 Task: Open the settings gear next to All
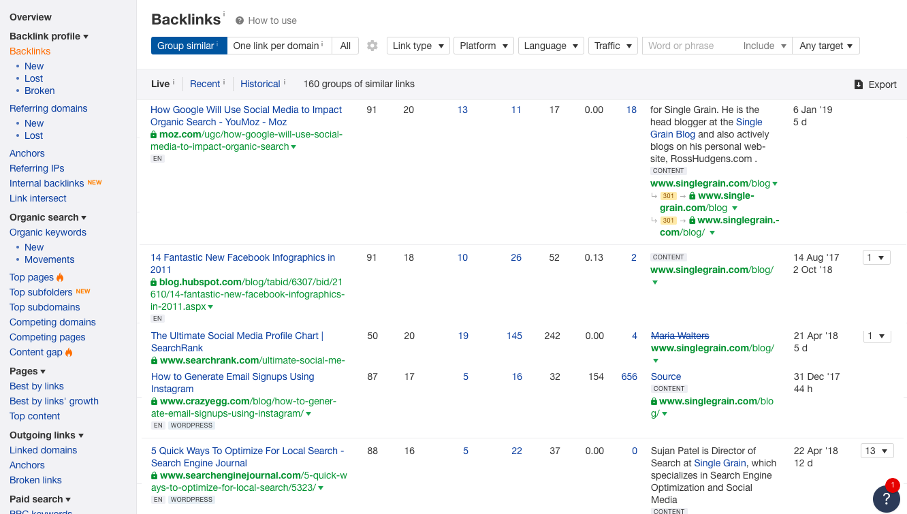point(372,46)
